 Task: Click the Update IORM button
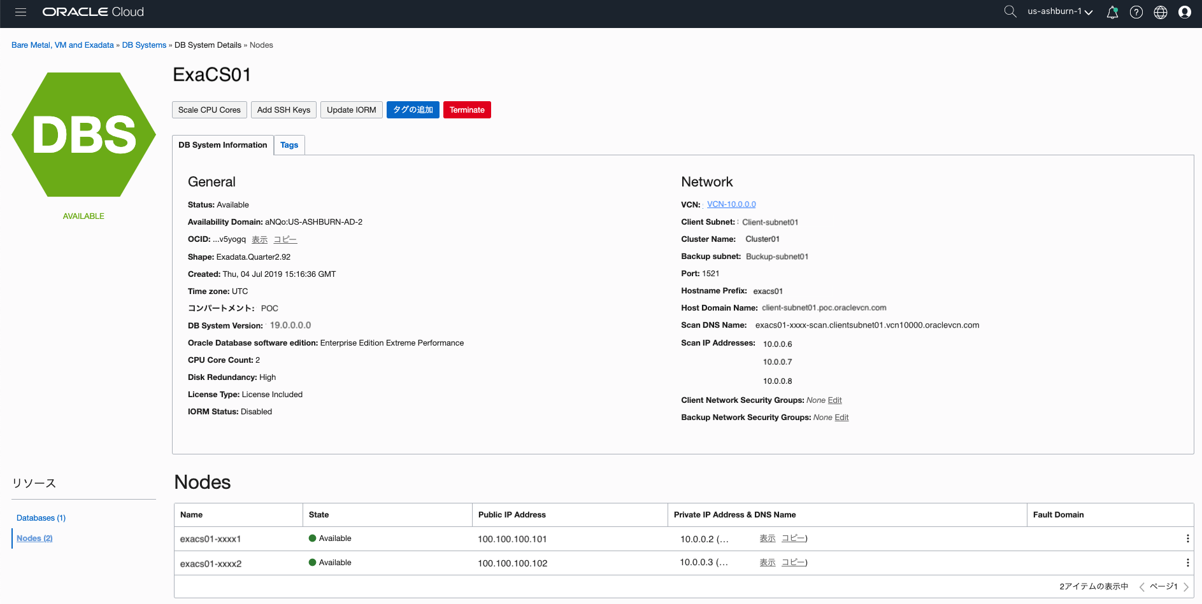(x=352, y=110)
